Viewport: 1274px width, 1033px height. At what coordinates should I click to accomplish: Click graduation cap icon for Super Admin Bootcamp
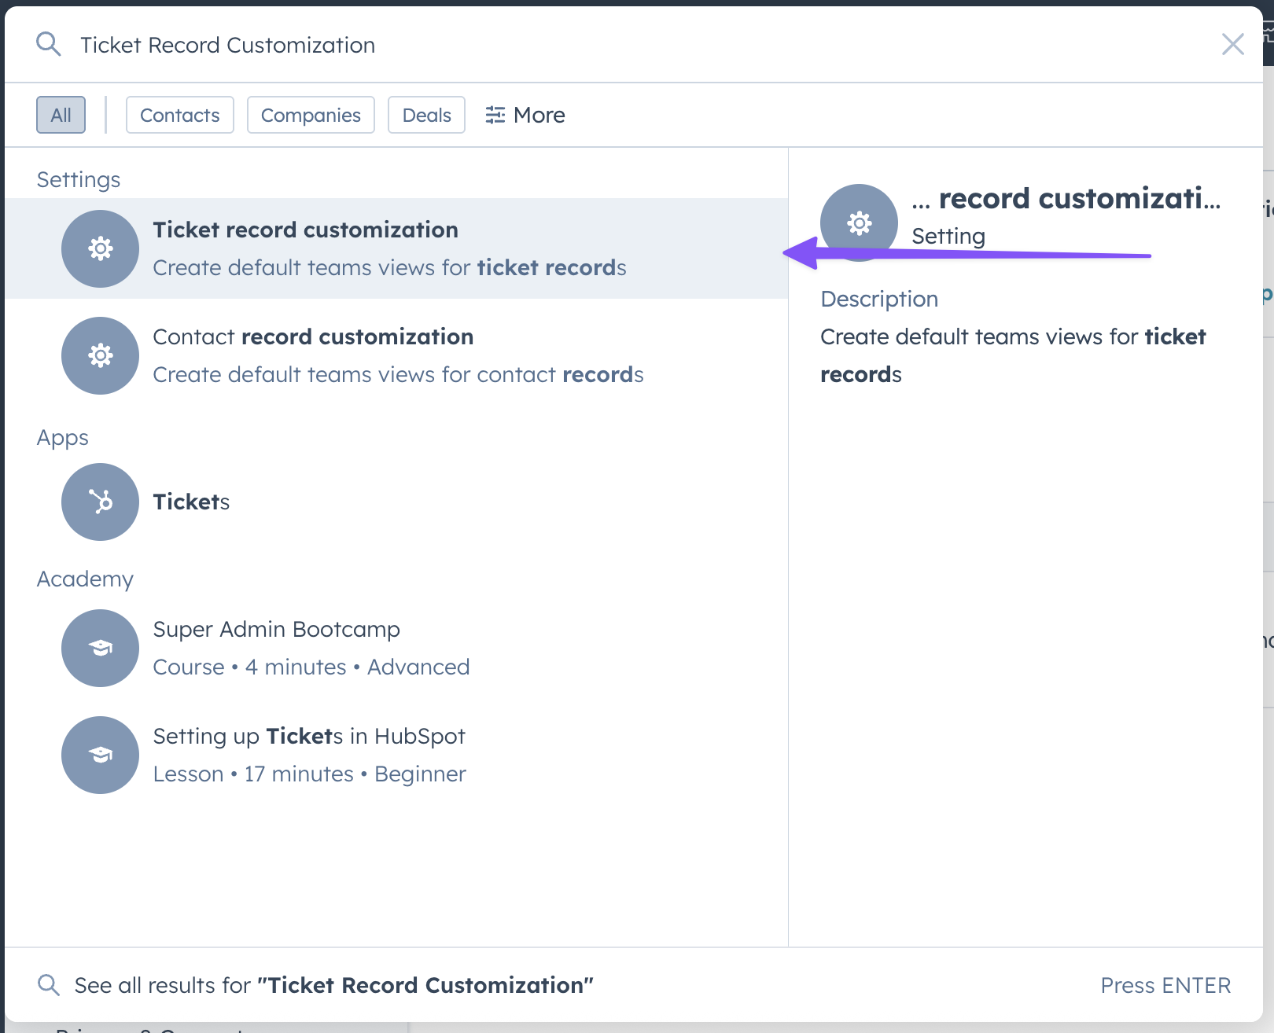coord(101,648)
